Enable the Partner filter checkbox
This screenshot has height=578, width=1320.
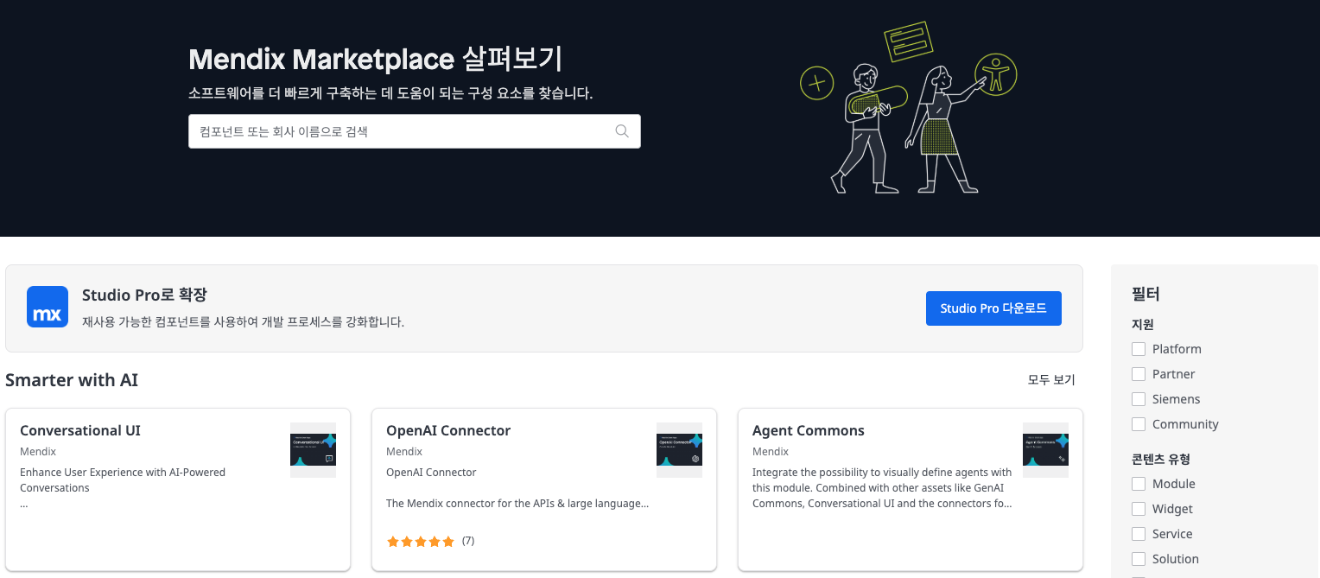point(1139,374)
